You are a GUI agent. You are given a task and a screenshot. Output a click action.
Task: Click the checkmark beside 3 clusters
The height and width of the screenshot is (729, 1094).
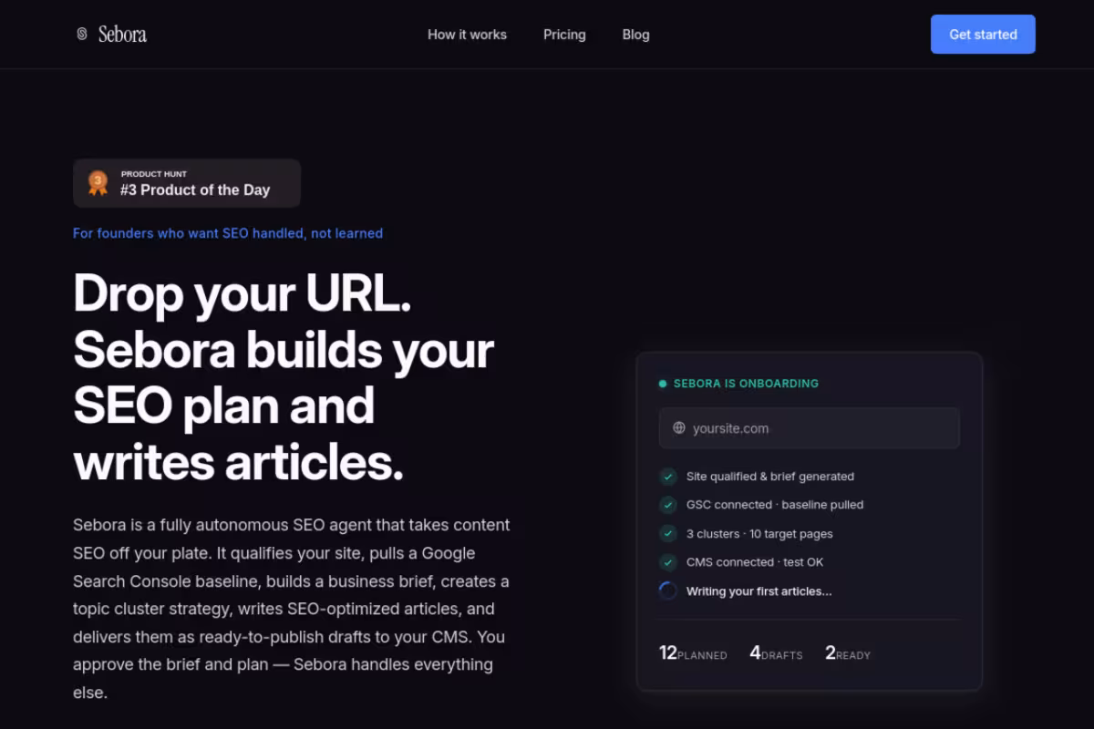pos(668,534)
